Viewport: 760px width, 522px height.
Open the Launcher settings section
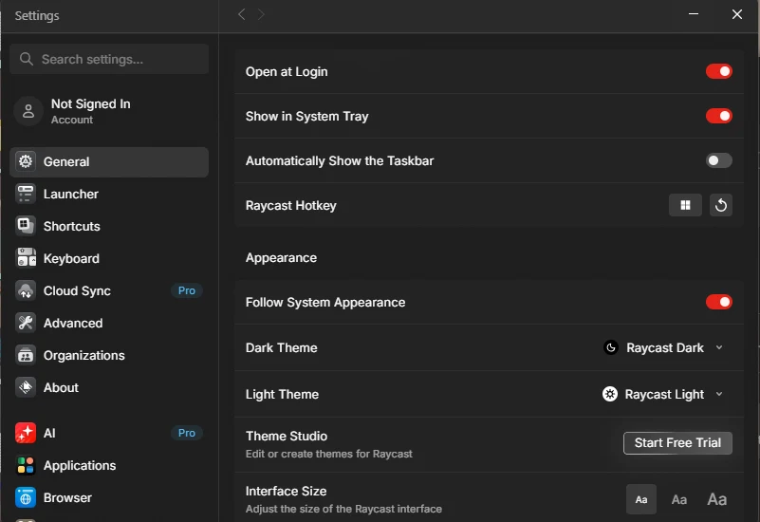[x=109, y=194]
